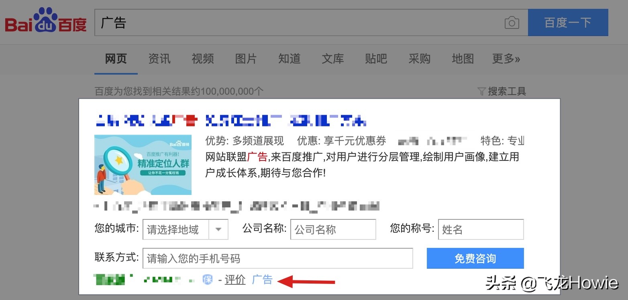The width and height of the screenshot is (628, 300).
Task: Open camera image search icon
Action: pyautogui.click(x=512, y=23)
